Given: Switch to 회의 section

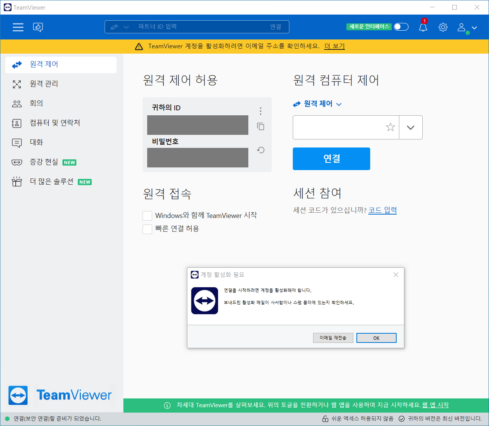Looking at the screenshot, I should point(36,103).
